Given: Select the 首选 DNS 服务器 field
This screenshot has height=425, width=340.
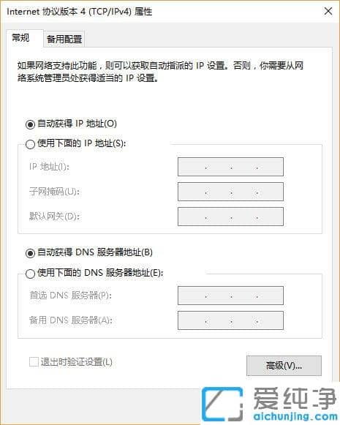Looking at the screenshot, I should coord(230,296).
